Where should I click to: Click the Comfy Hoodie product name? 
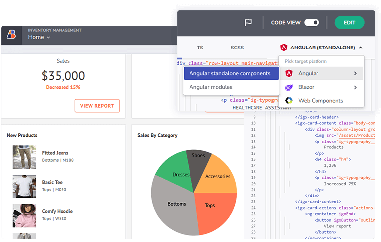58,211
